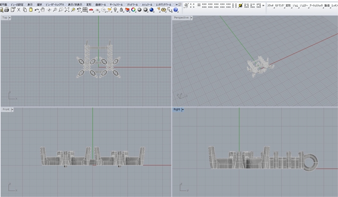Switch to the 表示/非表示 tab
The width and height of the screenshot is (338, 197).
click(x=75, y=5)
